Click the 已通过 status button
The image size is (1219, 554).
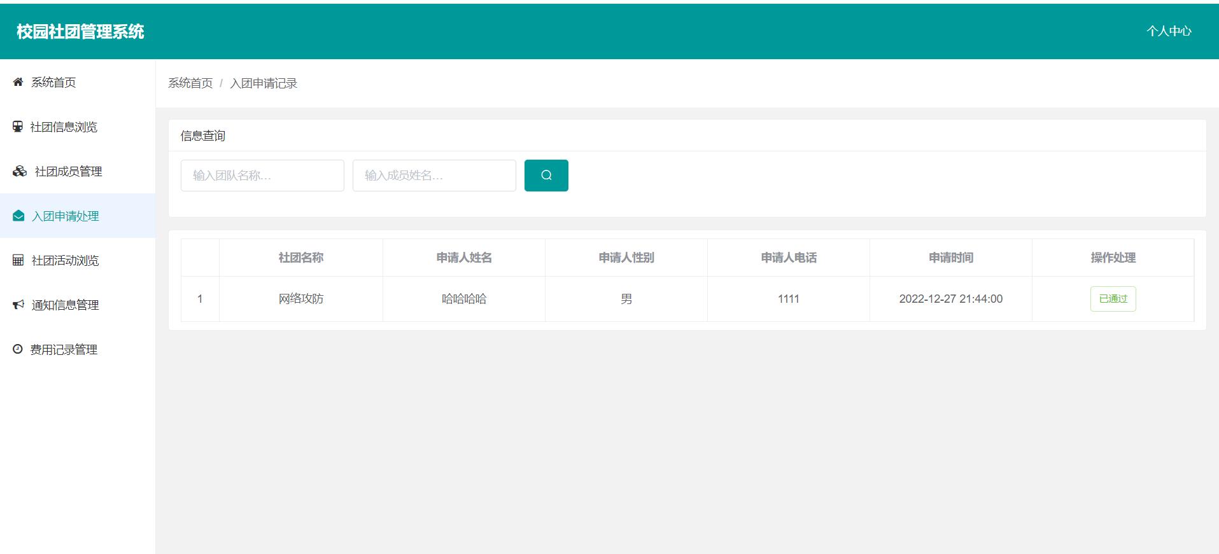pos(1113,299)
